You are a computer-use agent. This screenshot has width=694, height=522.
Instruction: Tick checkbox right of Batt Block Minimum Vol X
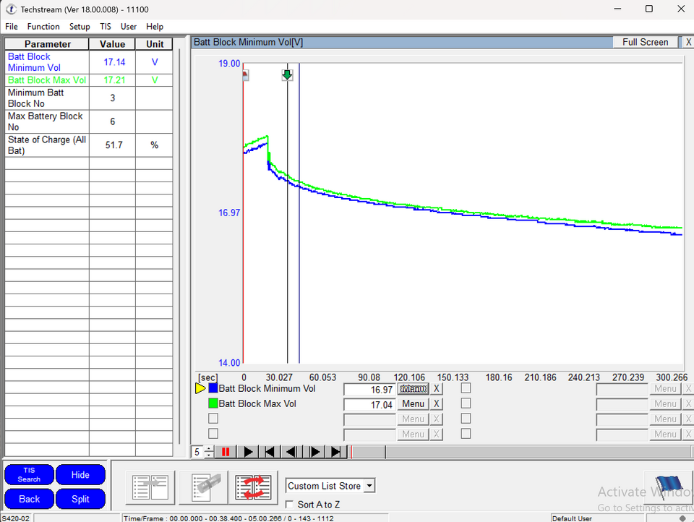click(x=466, y=388)
